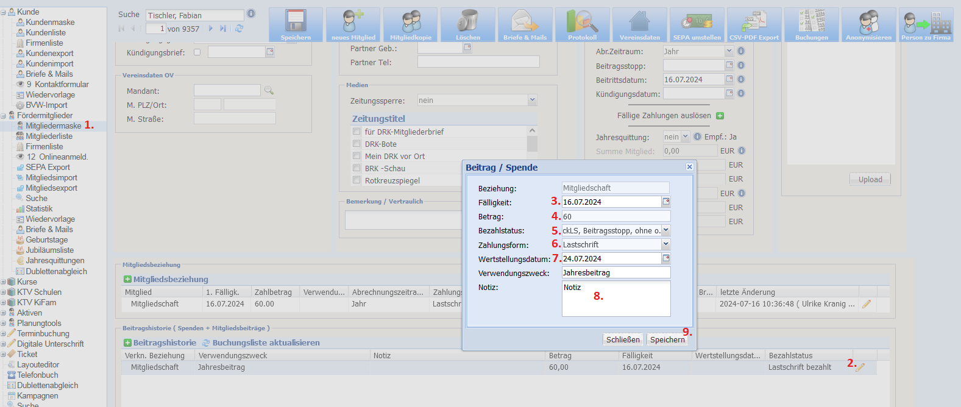The height and width of the screenshot is (407, 961).
Task: Click the Partner Tel input field
Action: coord(478,62)
